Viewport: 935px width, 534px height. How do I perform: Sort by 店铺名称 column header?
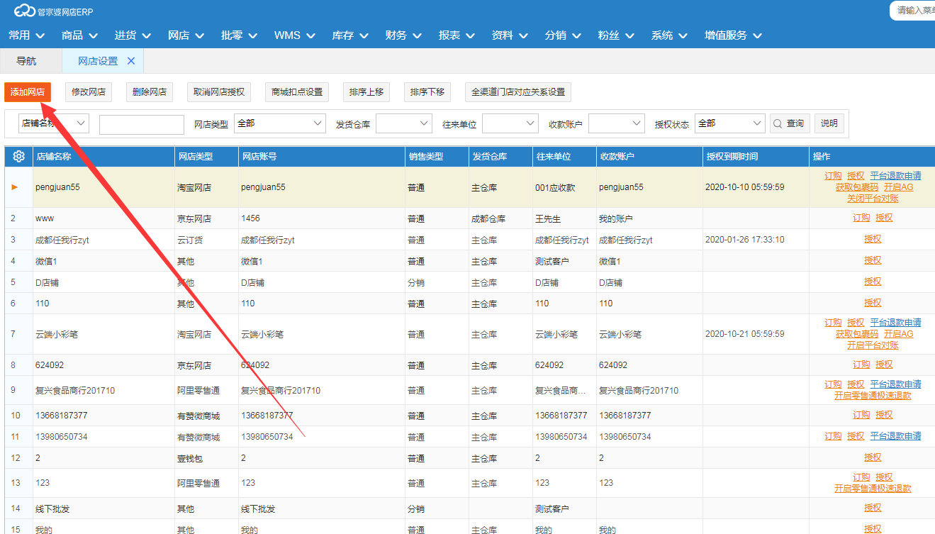[x=103, y=157]
